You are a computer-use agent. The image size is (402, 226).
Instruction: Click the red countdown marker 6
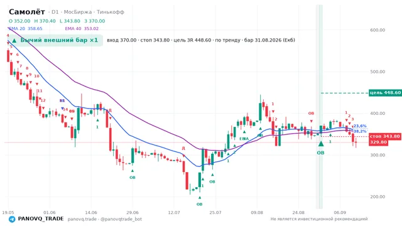click(x=18, y=55)
